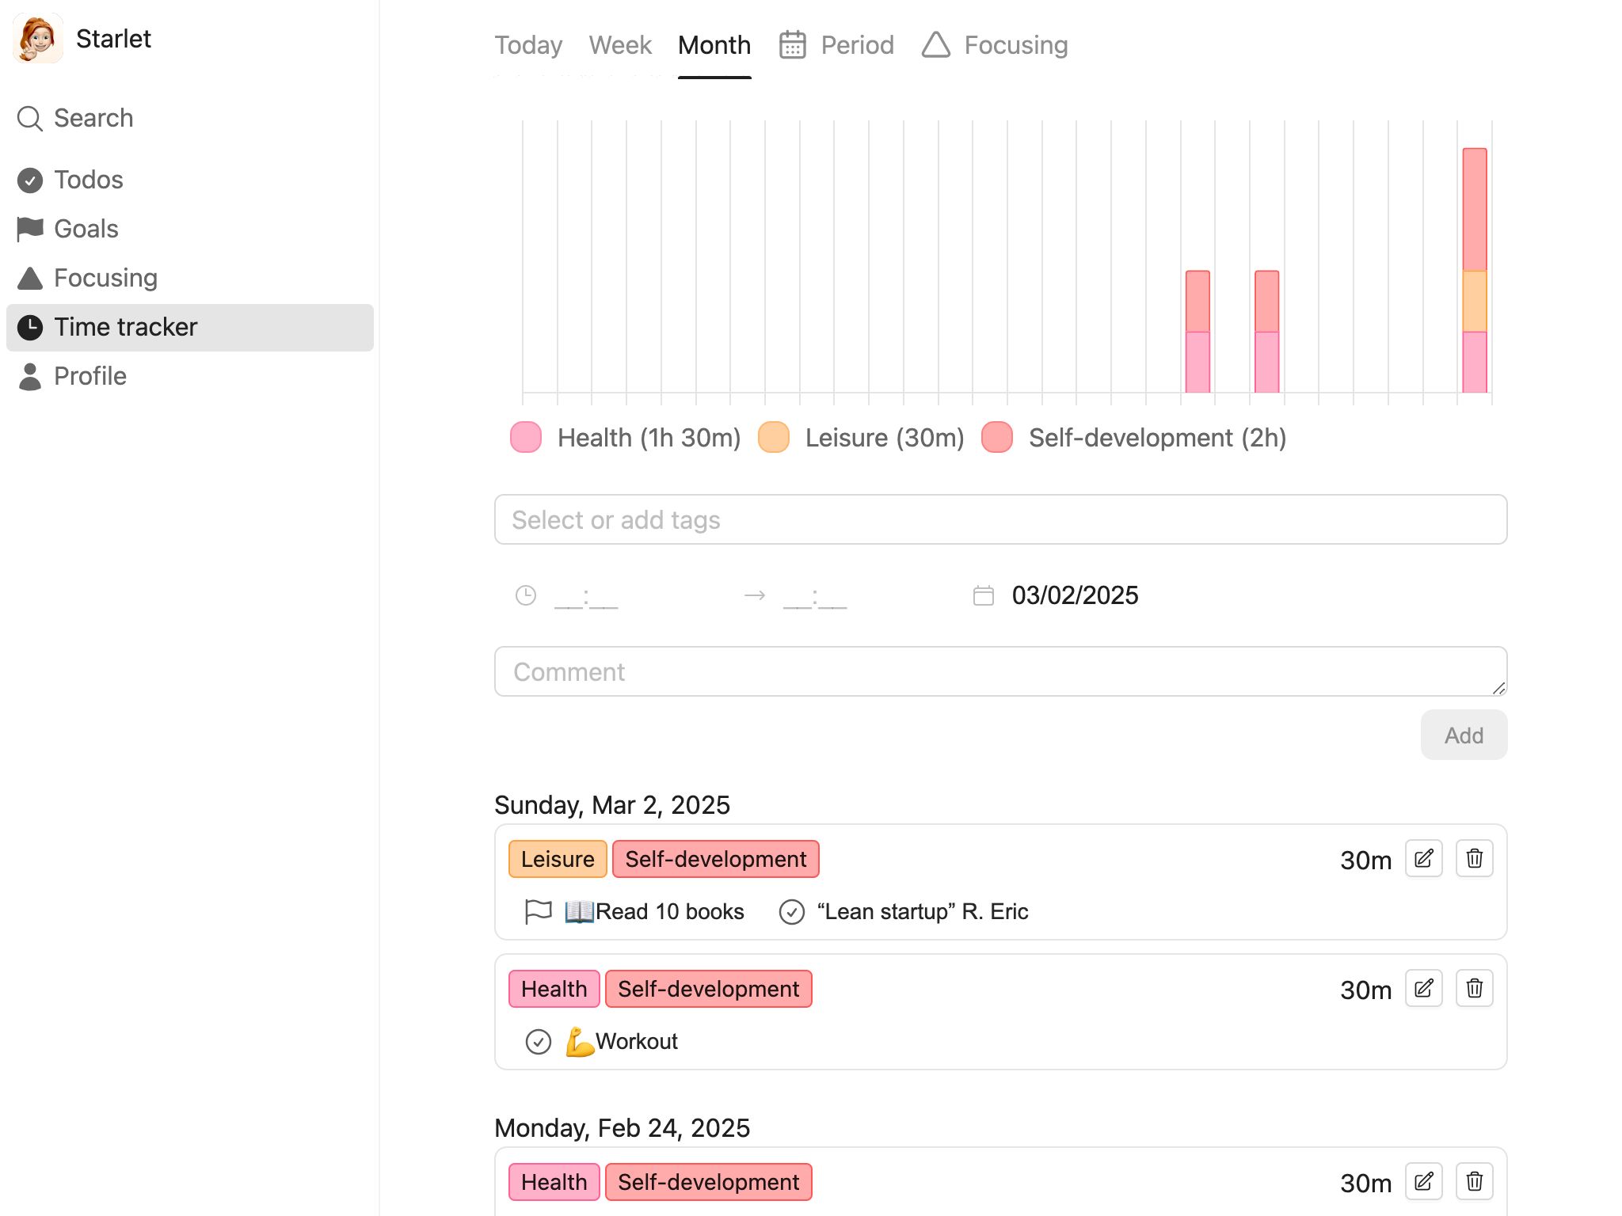Click the Starlet profile avatar
Viewport: 1622px width, 1216px height.
click(x=37, y=39)
